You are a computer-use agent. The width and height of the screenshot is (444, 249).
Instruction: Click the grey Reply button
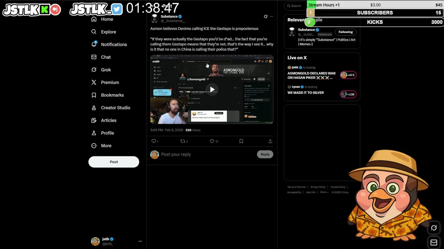[265, 154]
